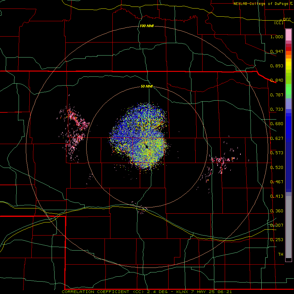Click the [CC] colorbar unit label
This screenshot has width=294, height=294.
coord(279,23)
